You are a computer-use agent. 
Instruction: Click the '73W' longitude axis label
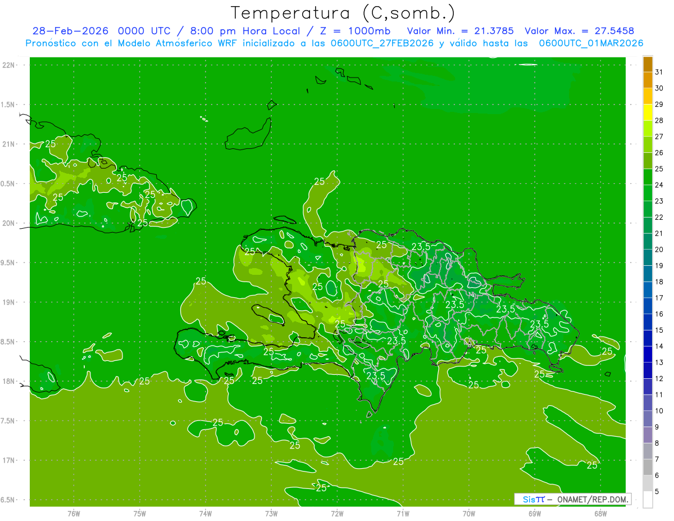click(x=271, y=514)
